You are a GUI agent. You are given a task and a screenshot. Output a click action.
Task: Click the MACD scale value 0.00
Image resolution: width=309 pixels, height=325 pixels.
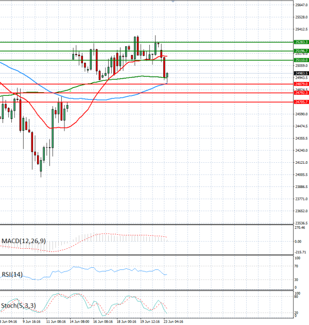(x=298, y=242)
